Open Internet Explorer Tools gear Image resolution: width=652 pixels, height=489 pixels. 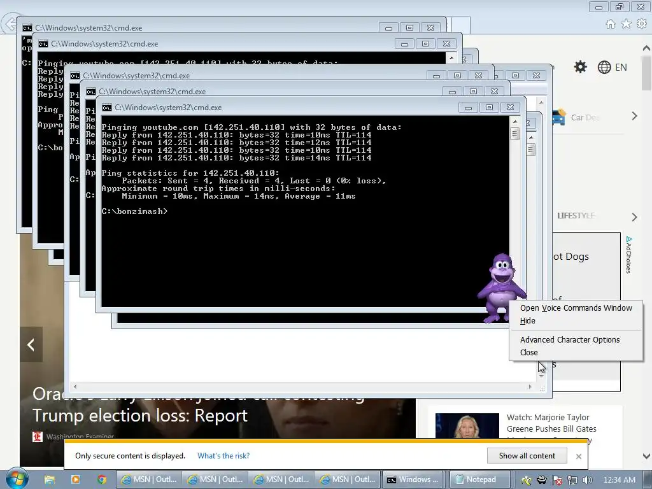642,24
